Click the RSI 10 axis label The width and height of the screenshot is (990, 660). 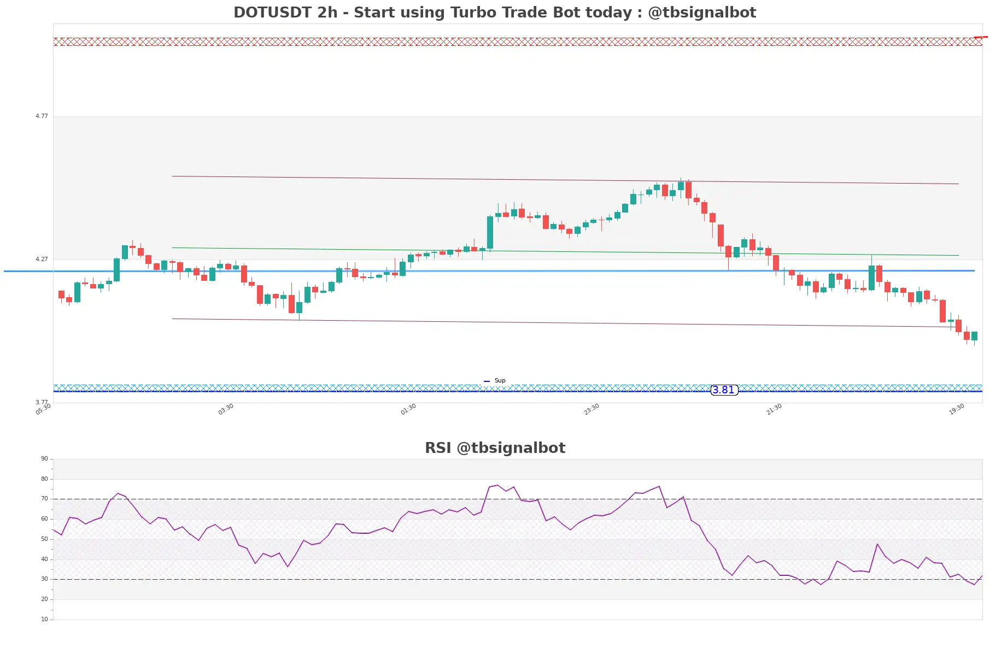(44, 620)
